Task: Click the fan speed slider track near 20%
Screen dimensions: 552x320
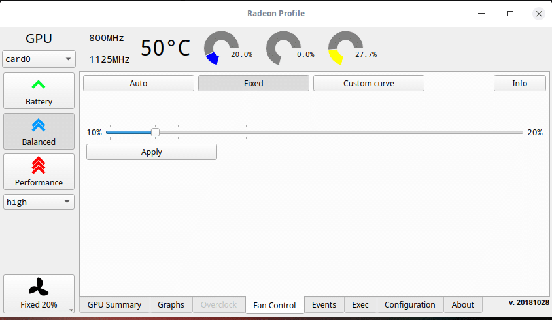Action: pyautogui.click(x=519, y=132)
